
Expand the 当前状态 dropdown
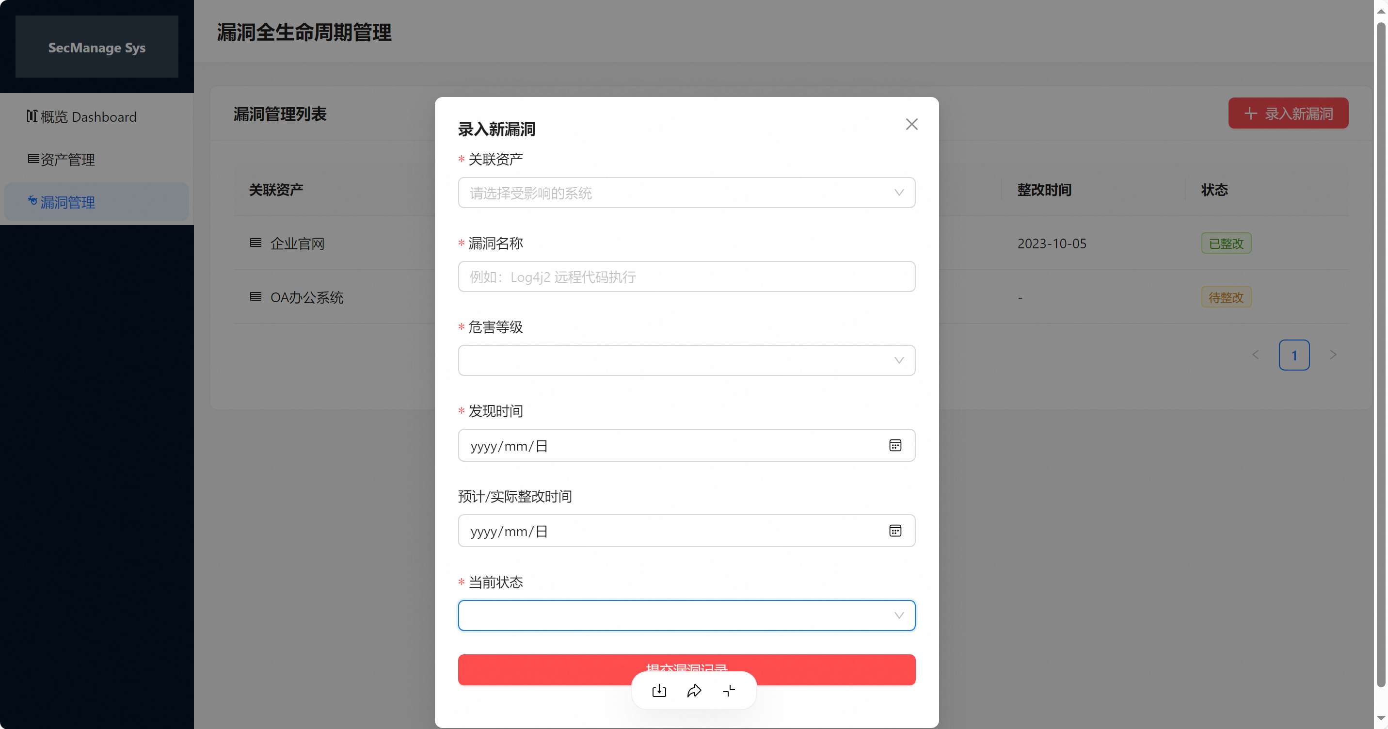[x=686, y=615]
